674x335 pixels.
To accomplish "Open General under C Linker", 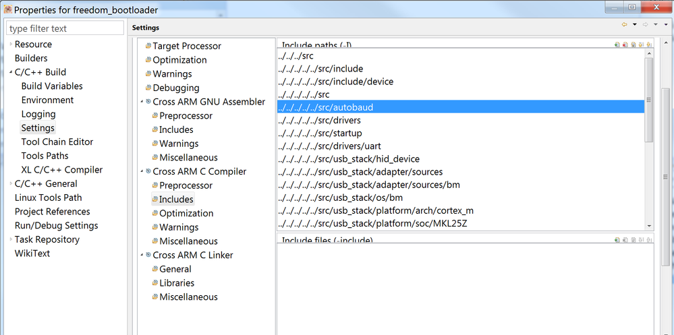I will (x=175, y=270).
